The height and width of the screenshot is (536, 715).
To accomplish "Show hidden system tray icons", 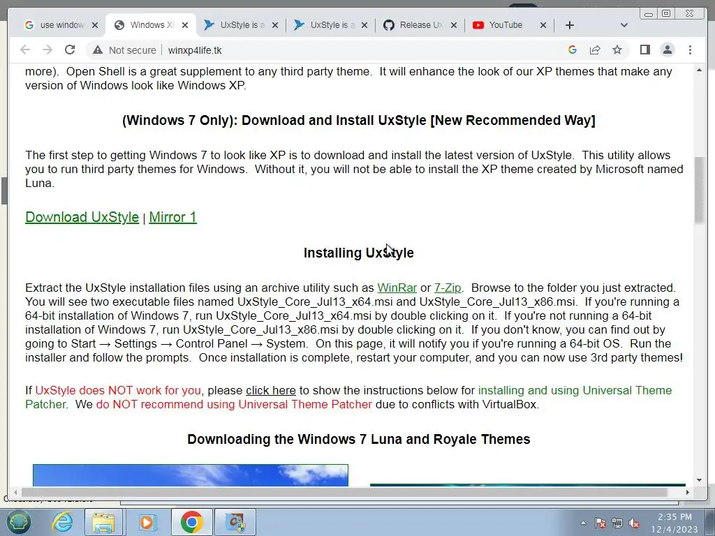I will coord(583,523).
